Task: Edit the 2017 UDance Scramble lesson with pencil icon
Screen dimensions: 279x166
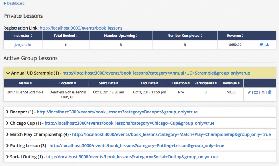Action: click(249, 92)
